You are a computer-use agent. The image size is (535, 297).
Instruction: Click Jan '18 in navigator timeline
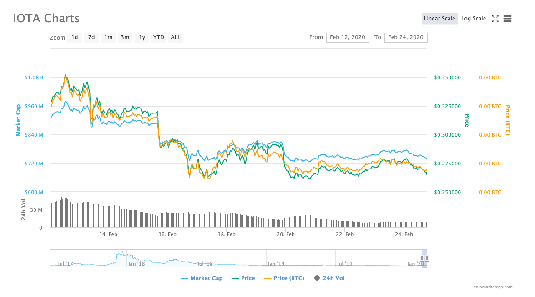136,264
